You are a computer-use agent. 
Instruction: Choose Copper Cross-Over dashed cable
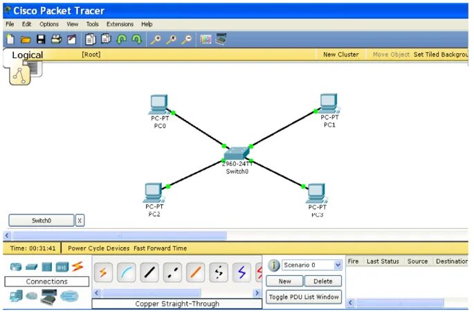(x=172, y=273)
